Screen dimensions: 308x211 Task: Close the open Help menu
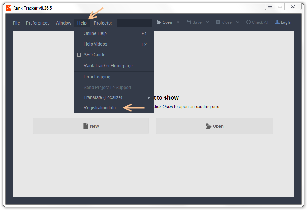click(x=82, y=23)
